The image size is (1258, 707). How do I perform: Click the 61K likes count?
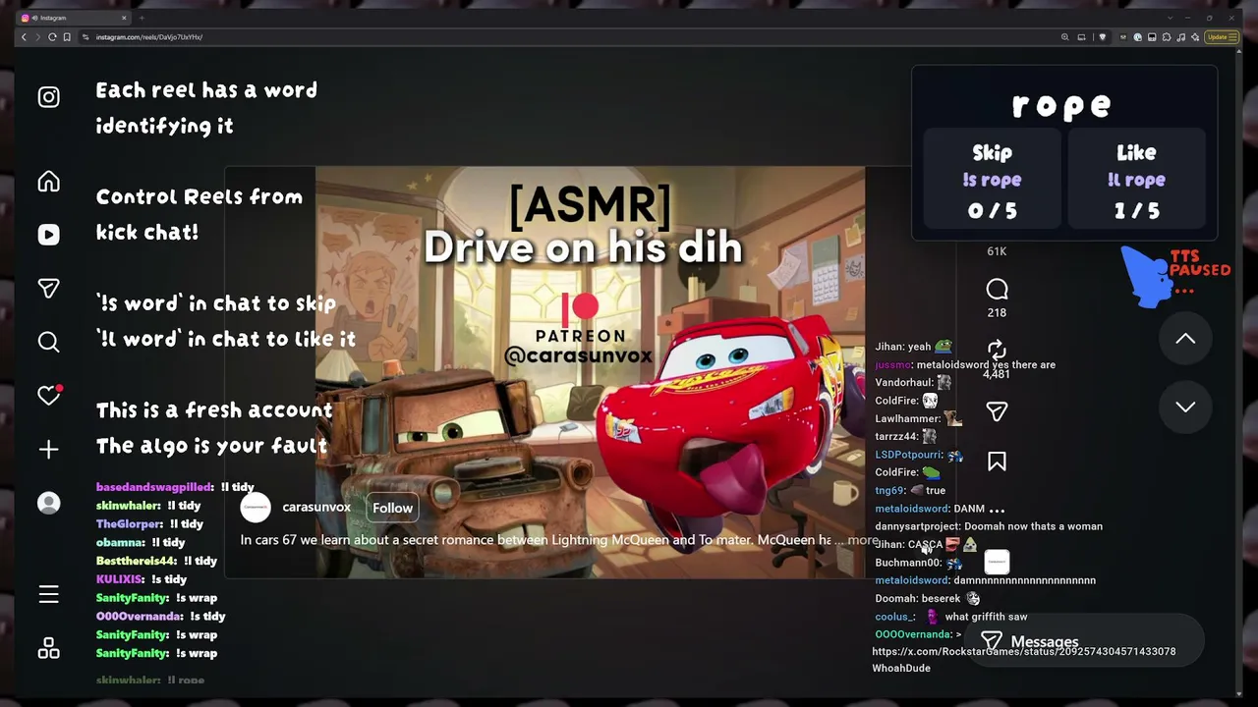997,251
